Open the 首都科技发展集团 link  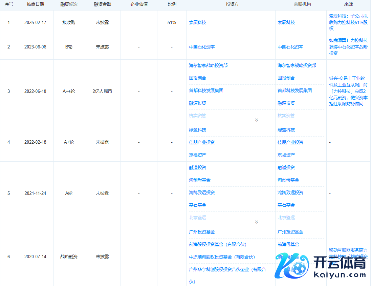(x=208, y=90)
